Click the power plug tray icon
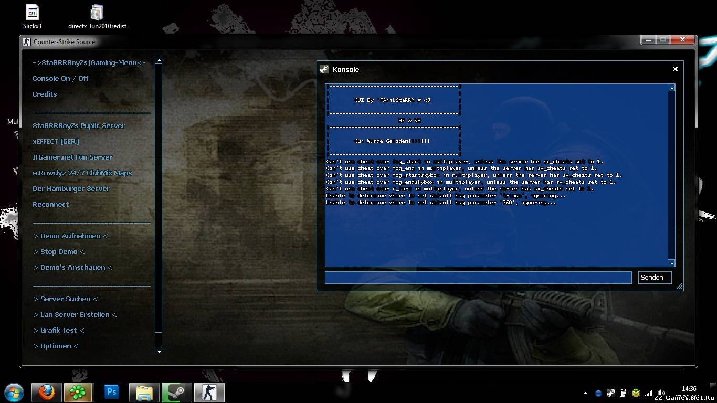717x403 pixels. 623,393
